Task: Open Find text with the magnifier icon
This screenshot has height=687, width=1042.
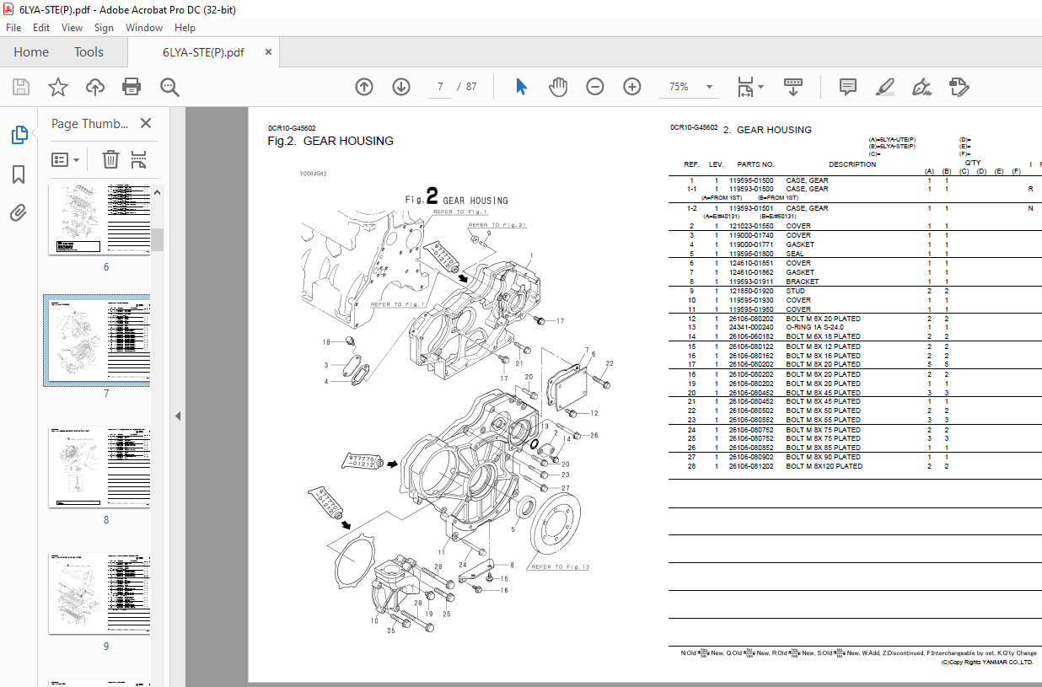Action: point(169,87)
